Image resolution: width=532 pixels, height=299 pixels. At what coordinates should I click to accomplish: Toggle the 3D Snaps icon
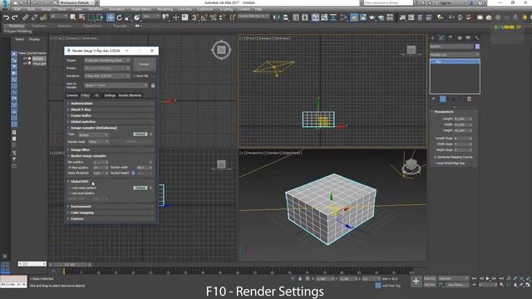(195, 17)
